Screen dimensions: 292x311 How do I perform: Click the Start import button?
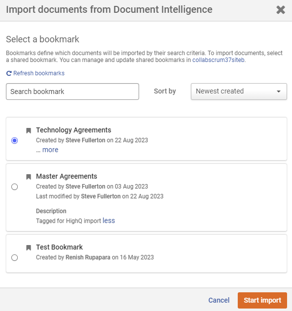tap(262, 300)
